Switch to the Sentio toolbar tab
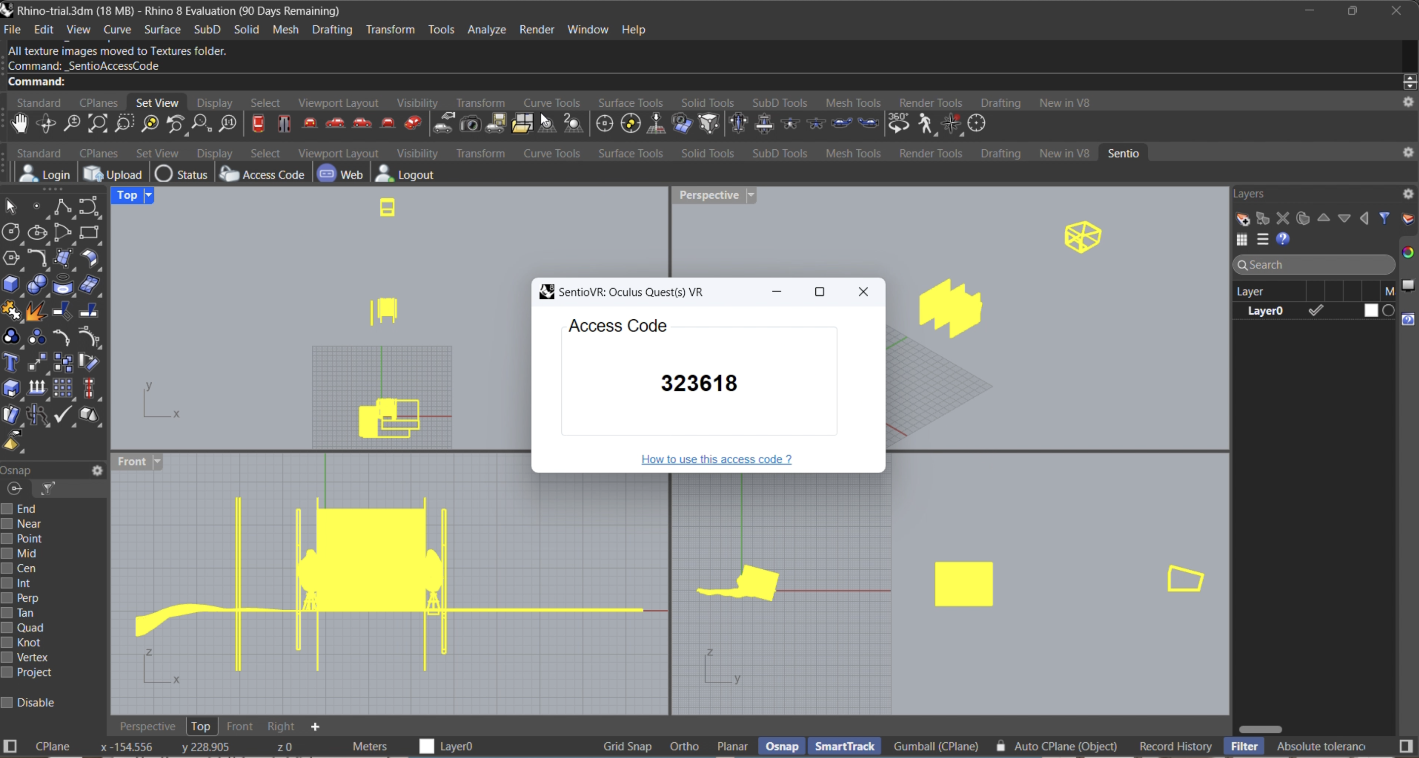1419x758 pixels. point(1123,153)
